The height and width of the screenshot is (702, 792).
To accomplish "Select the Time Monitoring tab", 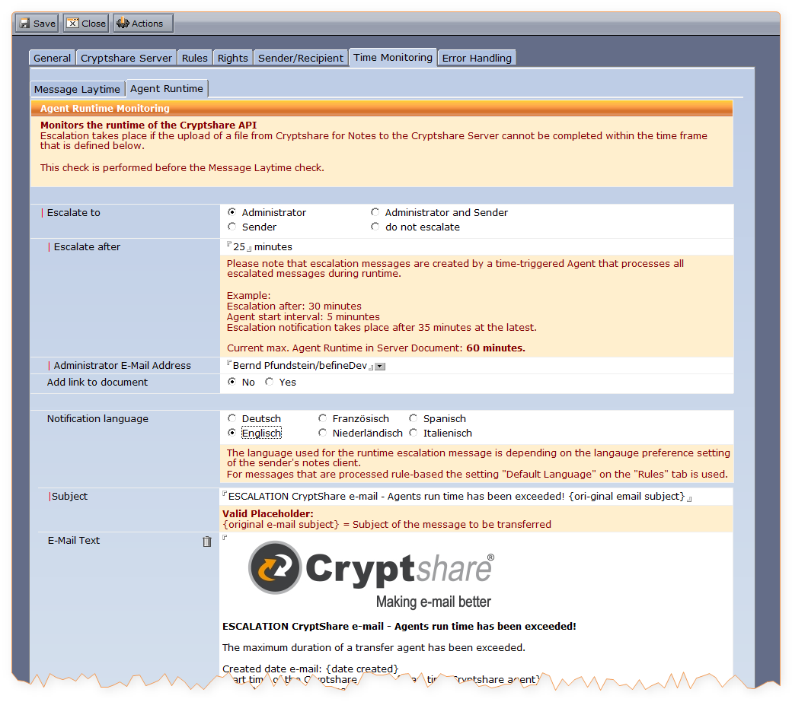I will 393,58.
